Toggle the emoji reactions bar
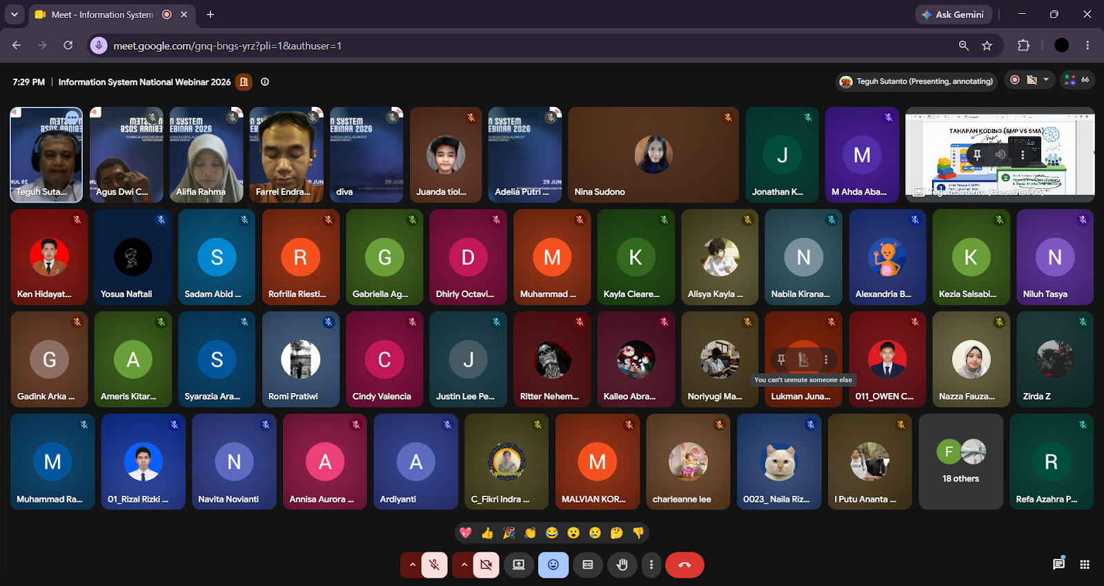This screenshot has height=586, width=1104. pyautogui.click(x=553, y=565)
